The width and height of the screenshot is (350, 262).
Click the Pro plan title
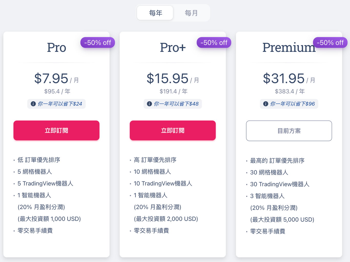pyautogui.click(x=57, y=47)
